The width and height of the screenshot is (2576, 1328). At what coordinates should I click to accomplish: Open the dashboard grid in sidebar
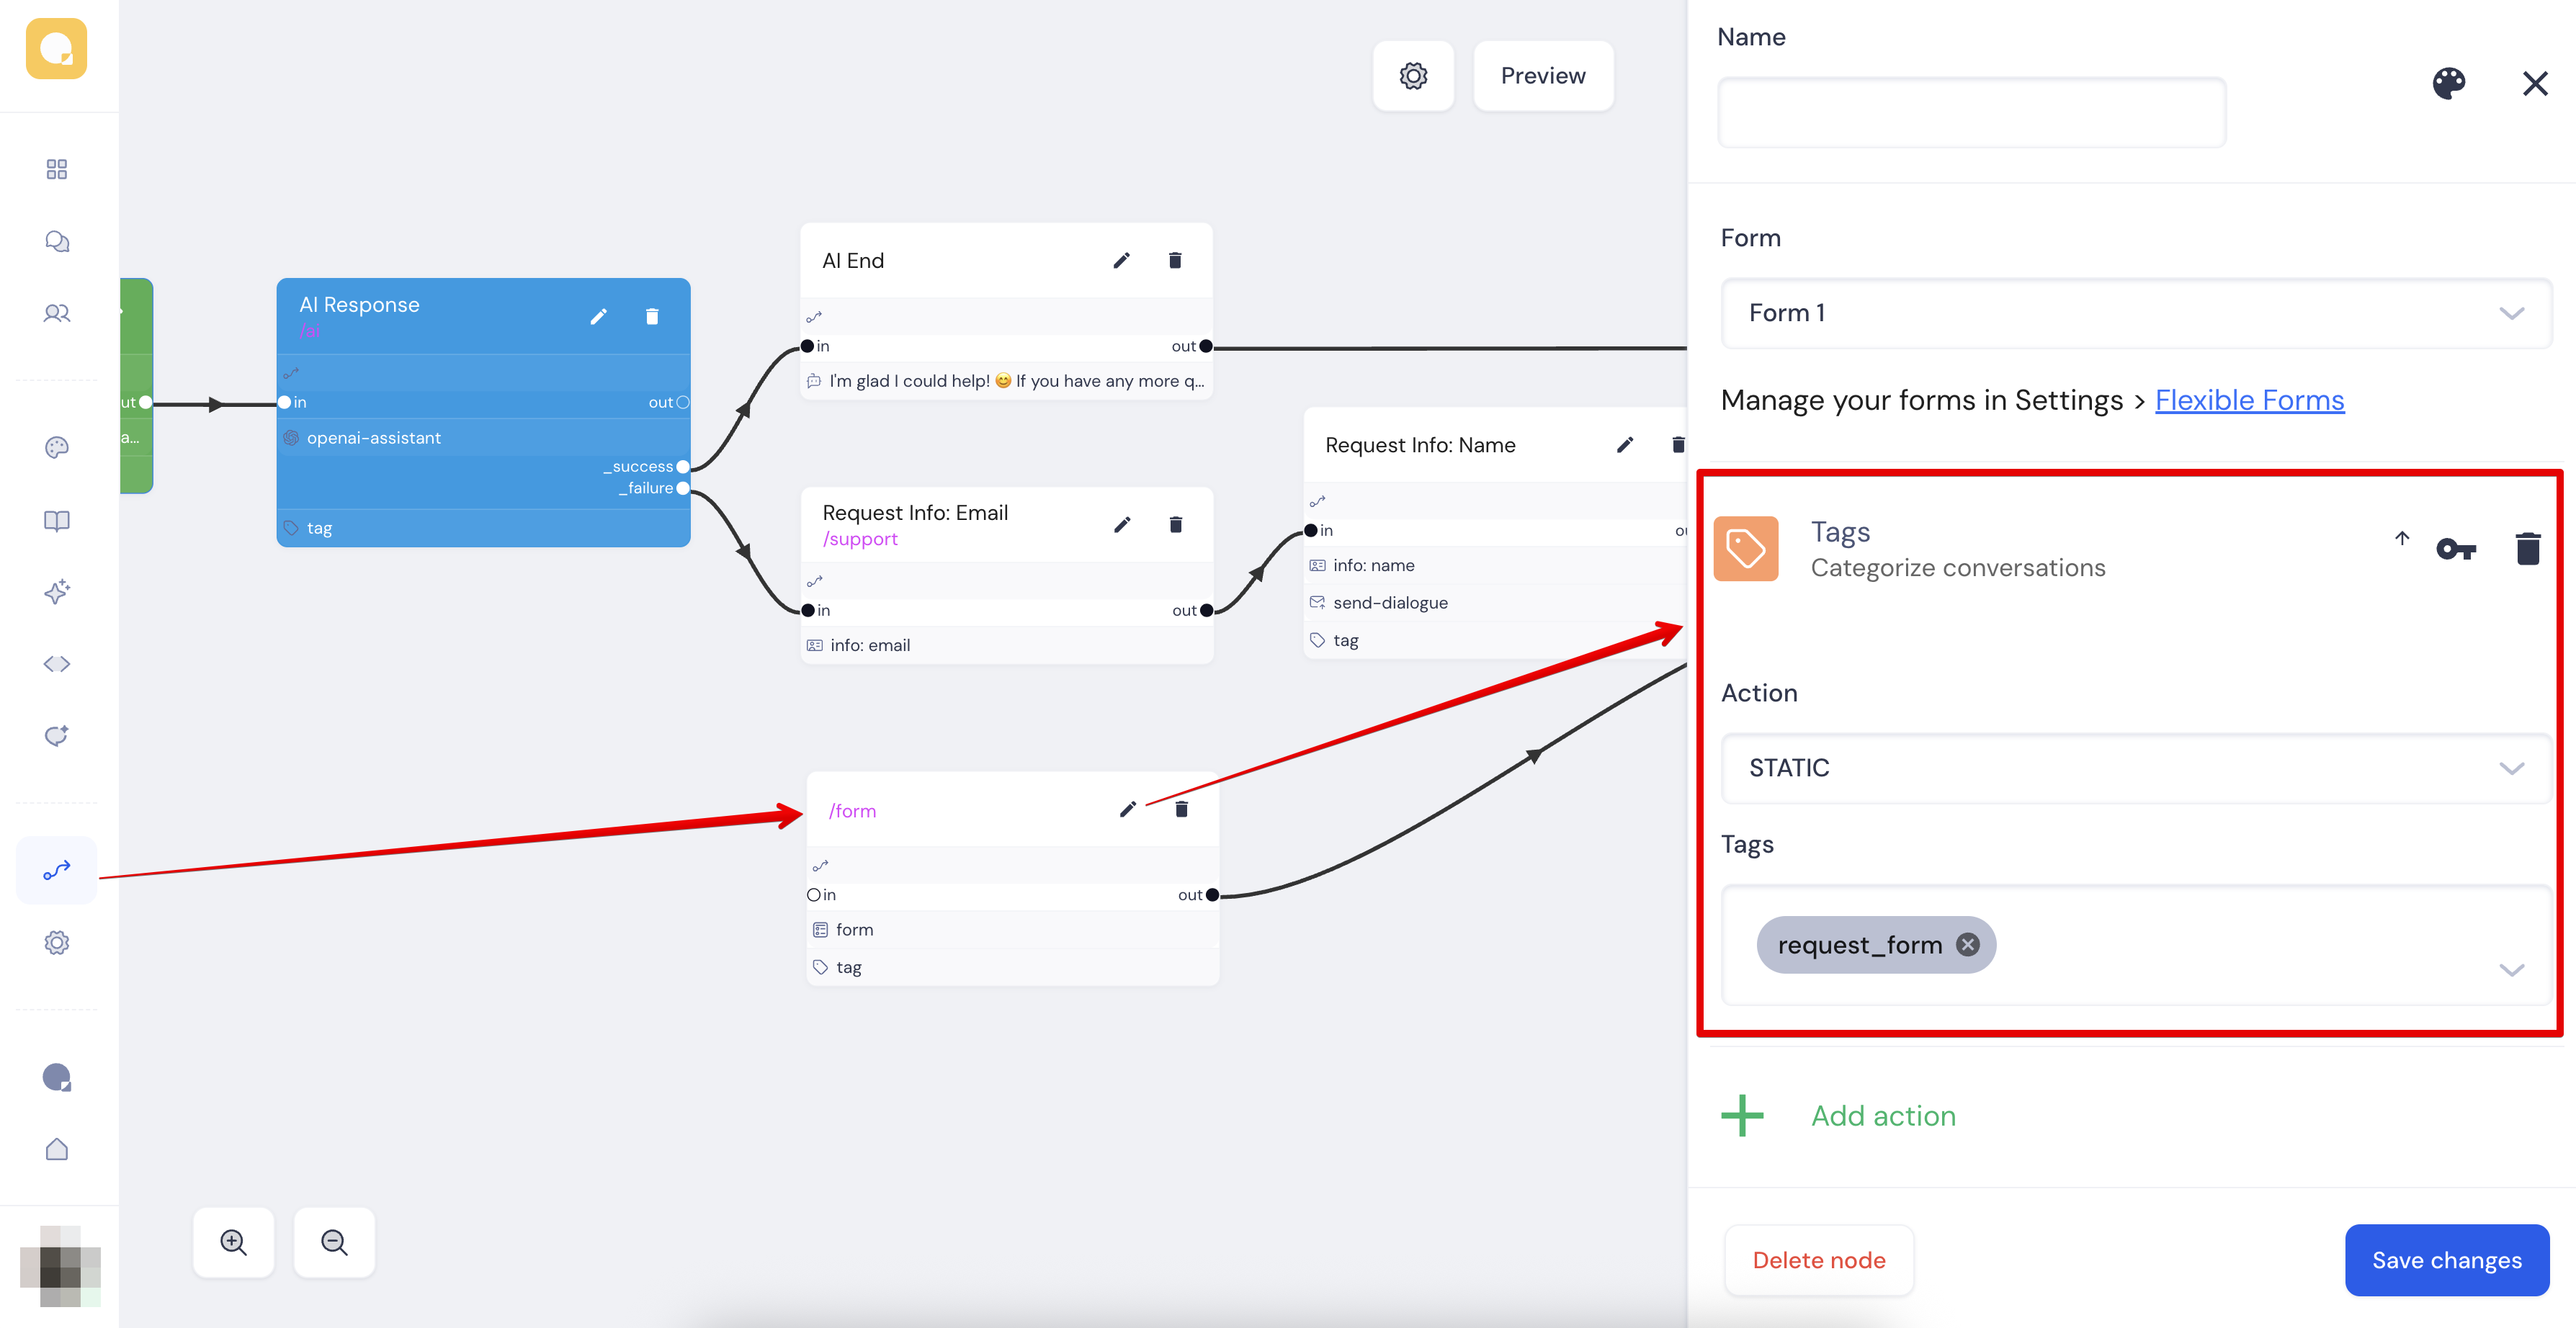[57, 169]
